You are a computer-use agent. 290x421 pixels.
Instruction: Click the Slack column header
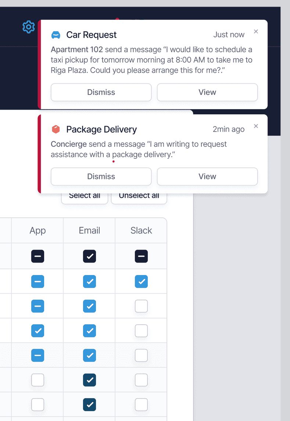tap(141, 230)
